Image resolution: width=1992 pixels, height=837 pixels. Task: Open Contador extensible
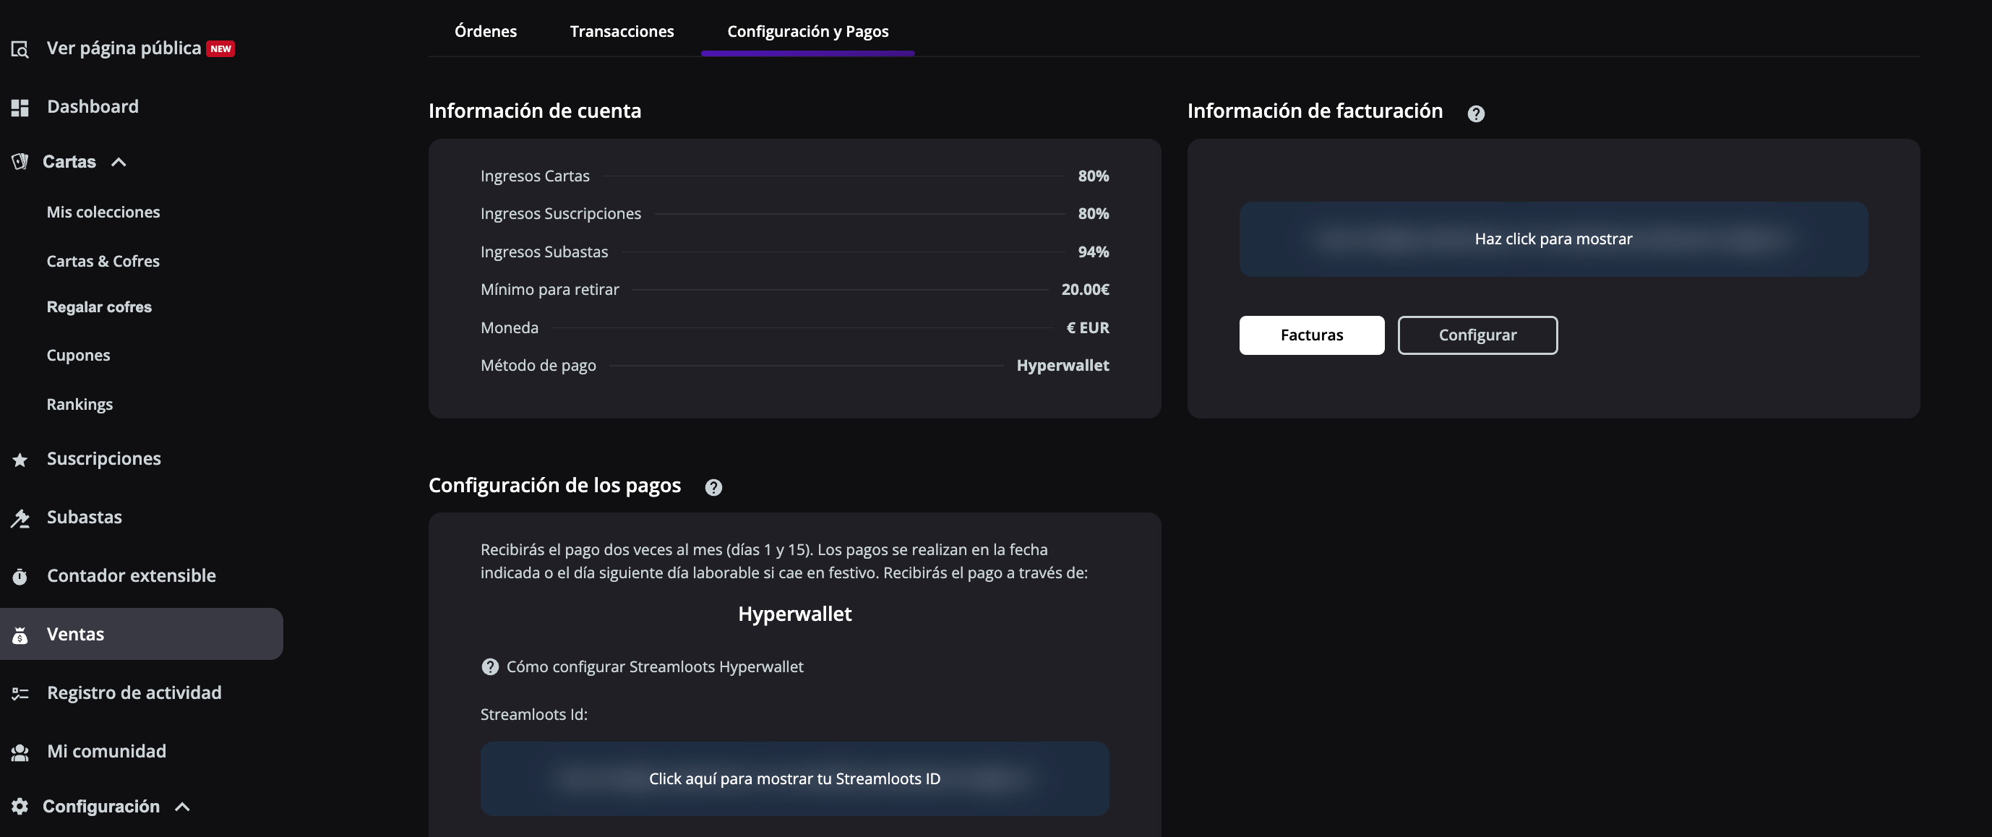(132, 576)
